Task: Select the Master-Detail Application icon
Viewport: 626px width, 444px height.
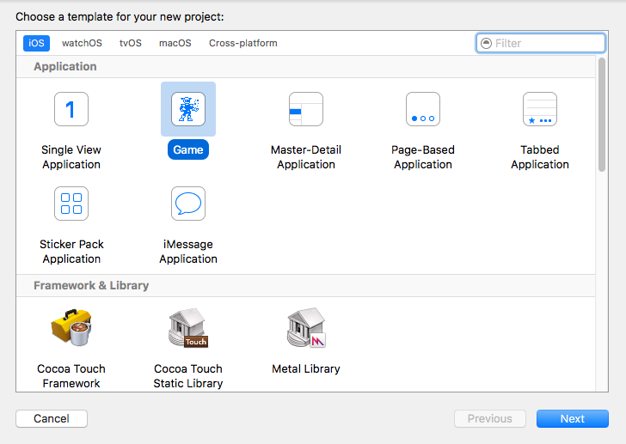Action: pyautogui.click(x=305, y=109)
